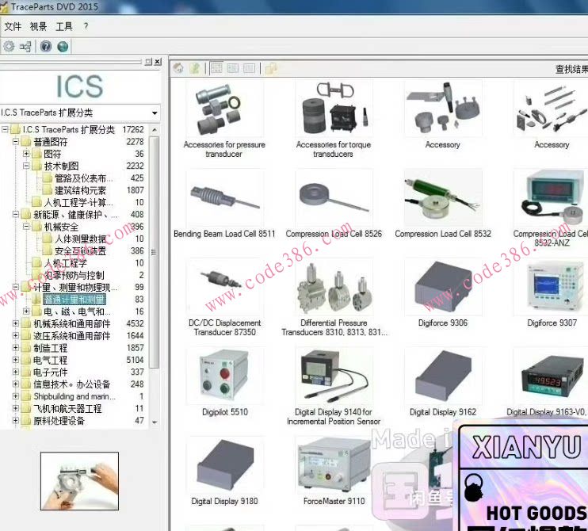Screen dimensions: 588x531
Task: Click the globe web icon in toolbar
Action: pos(63,47)
